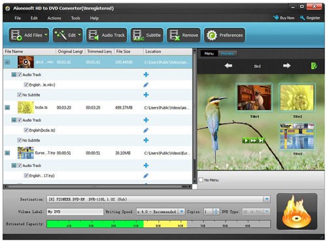
Task: Open the Add Files dropdown arrow
Action: [x=46, y=35]
